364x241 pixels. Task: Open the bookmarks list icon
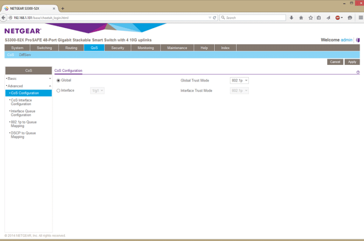[319, 18]
